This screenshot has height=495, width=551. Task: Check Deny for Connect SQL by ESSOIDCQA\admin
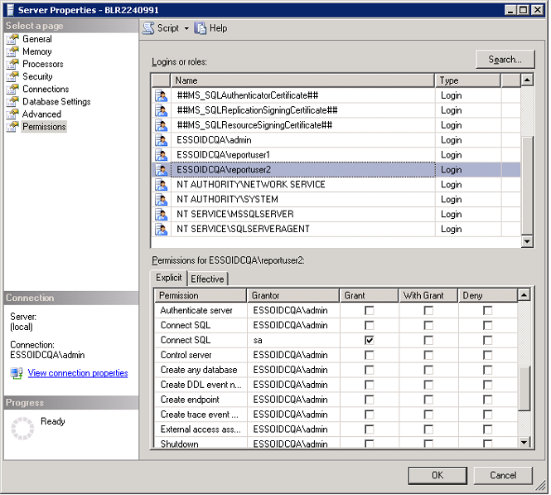coord(488,326)
